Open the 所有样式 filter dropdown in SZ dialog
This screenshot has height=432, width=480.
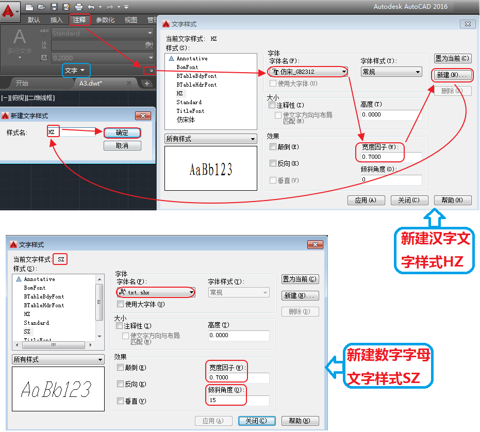click(x=58, y=359)
